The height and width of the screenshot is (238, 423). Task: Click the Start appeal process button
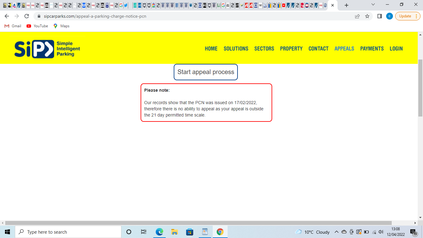tap(206, 72)
